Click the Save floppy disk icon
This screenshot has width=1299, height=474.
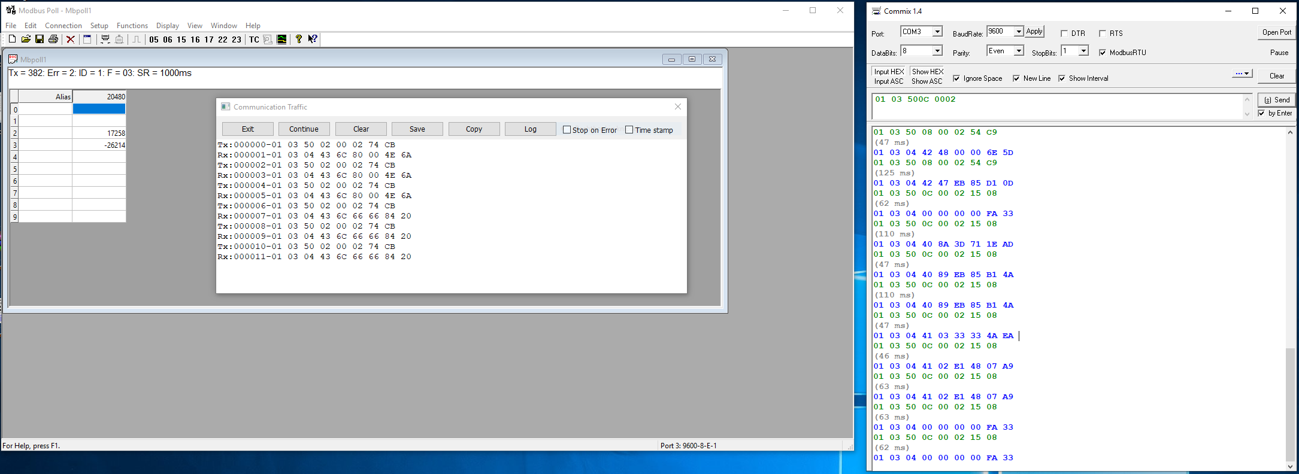point(40,39)
